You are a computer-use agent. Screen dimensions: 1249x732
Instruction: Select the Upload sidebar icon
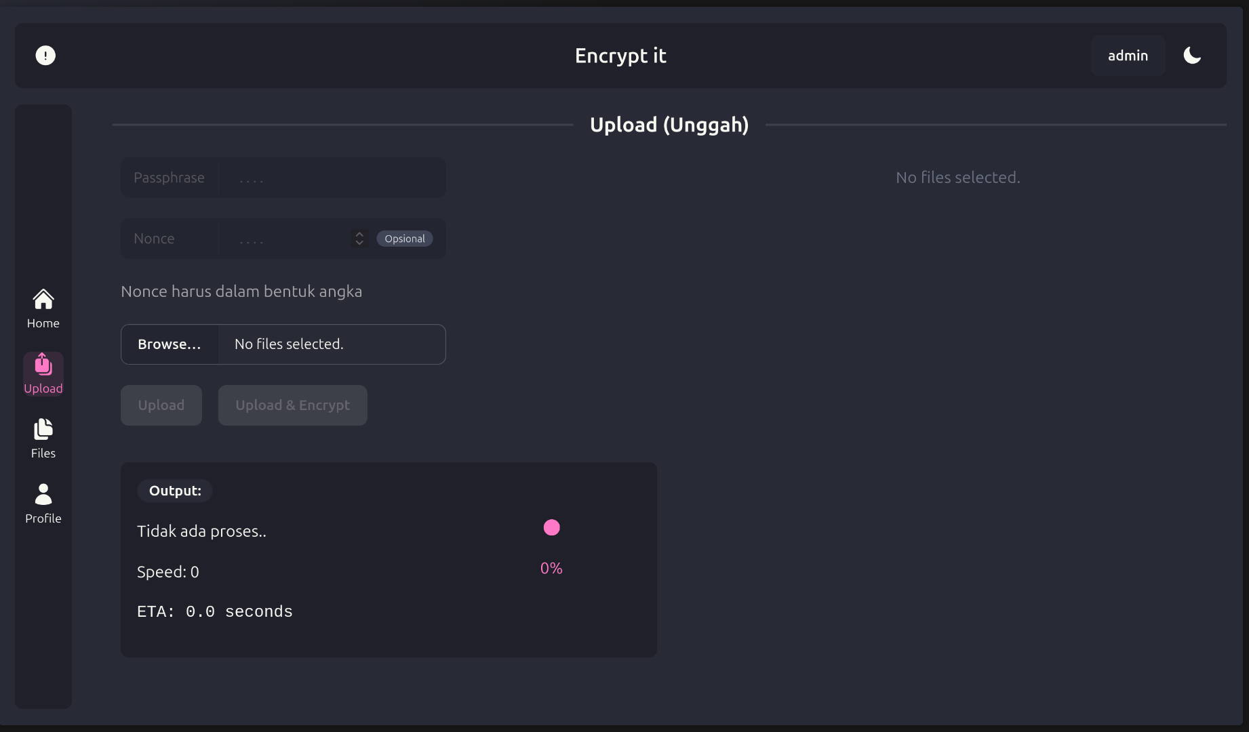[43, 373]
